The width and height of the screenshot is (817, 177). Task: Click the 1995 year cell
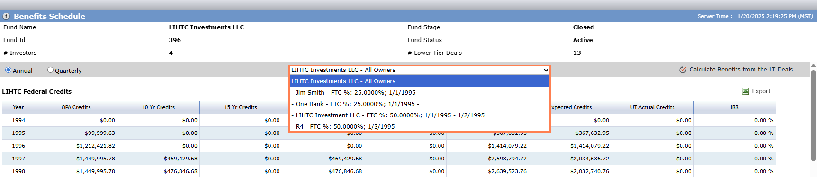[x=18, y=133]
